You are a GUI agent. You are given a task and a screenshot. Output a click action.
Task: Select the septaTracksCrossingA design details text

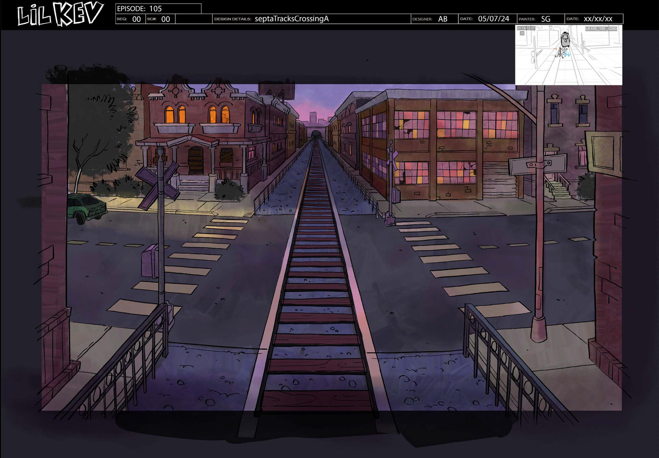click(291, 19)
